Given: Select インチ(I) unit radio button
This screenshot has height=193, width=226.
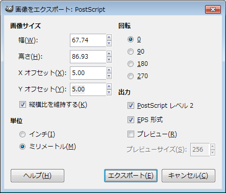Looking at the screenshot, I should click(x=22, y=134).
